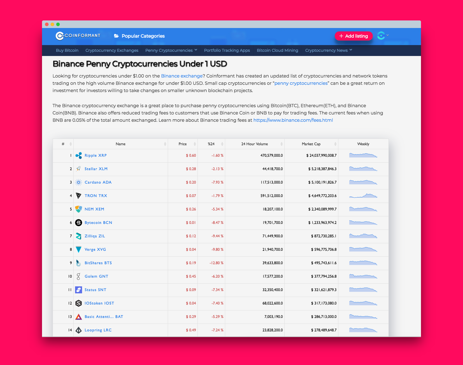Open the Buy Bitcoin menu item
This screenshot has height=365, width=463.
coord(67,50)
